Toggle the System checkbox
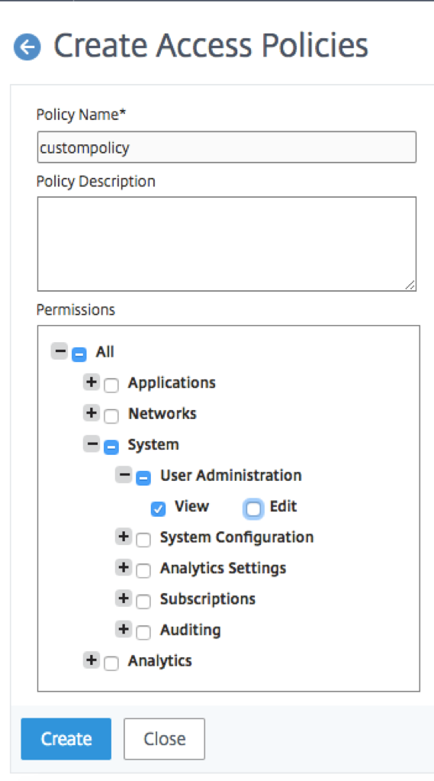The height and width of the screenshot is (781, 434). tap(111, 447)
